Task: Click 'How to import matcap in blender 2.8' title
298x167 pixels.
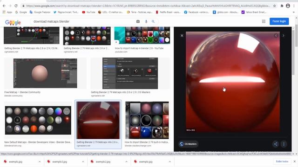Action: pos(139,48)
